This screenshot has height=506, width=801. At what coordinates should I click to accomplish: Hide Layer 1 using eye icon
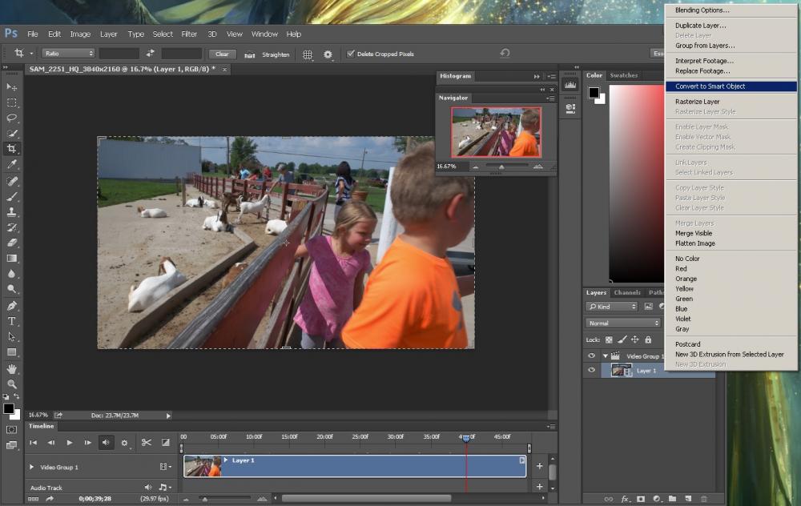pyautogui.click(x=592, y=370)
